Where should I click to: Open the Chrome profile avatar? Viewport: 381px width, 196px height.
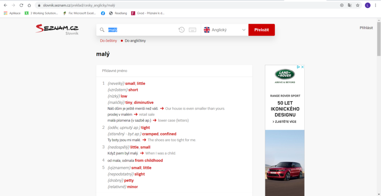(368, 6)
